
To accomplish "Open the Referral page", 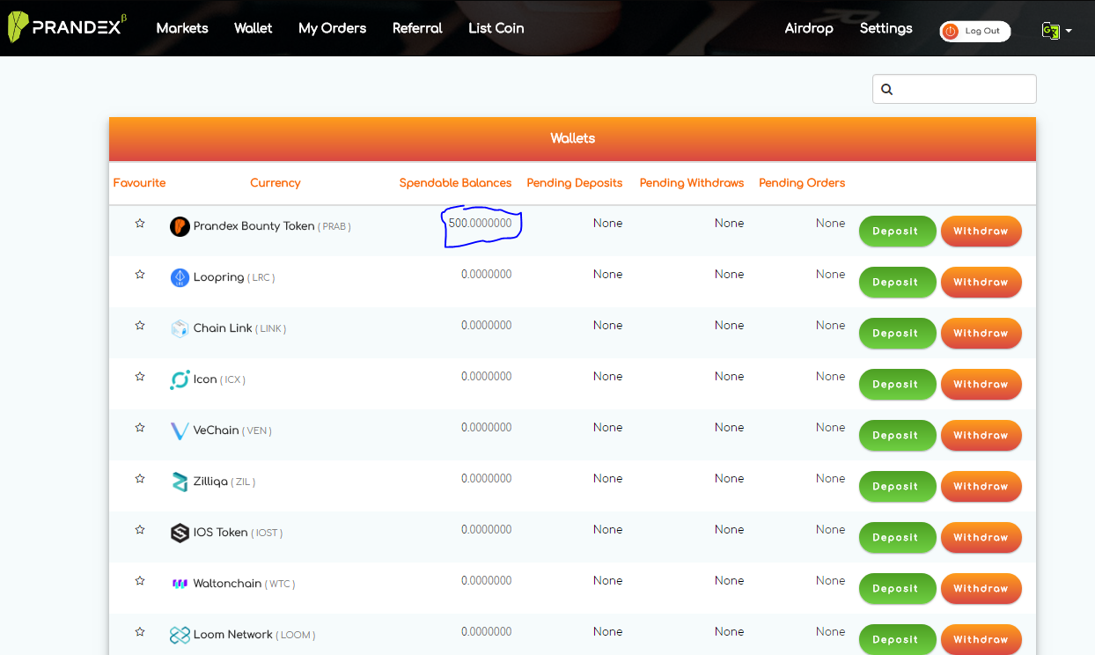I will pyautogui.click(x=417, y=28).
